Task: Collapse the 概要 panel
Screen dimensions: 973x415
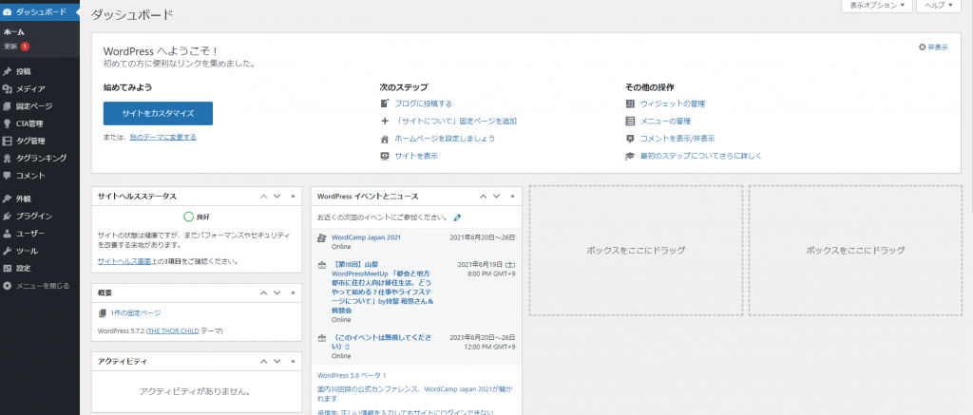Action: 293,292
